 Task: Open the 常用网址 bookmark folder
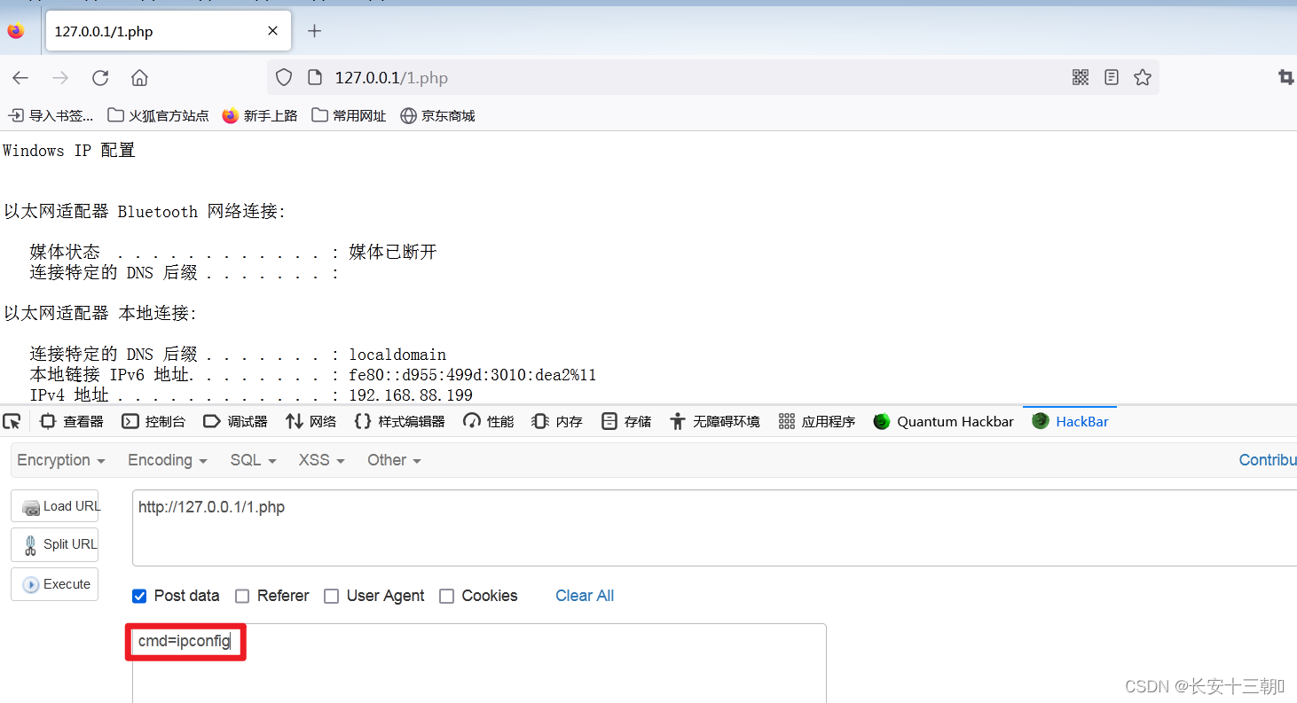pos(350,116)
